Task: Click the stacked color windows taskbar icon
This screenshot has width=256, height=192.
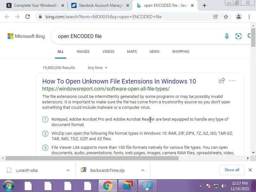Action: [x=128, y=186]
